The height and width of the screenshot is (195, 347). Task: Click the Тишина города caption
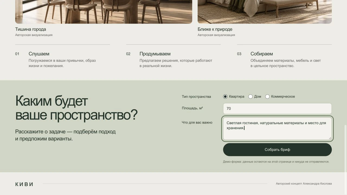pyautogui.click(x=31, y=29)
